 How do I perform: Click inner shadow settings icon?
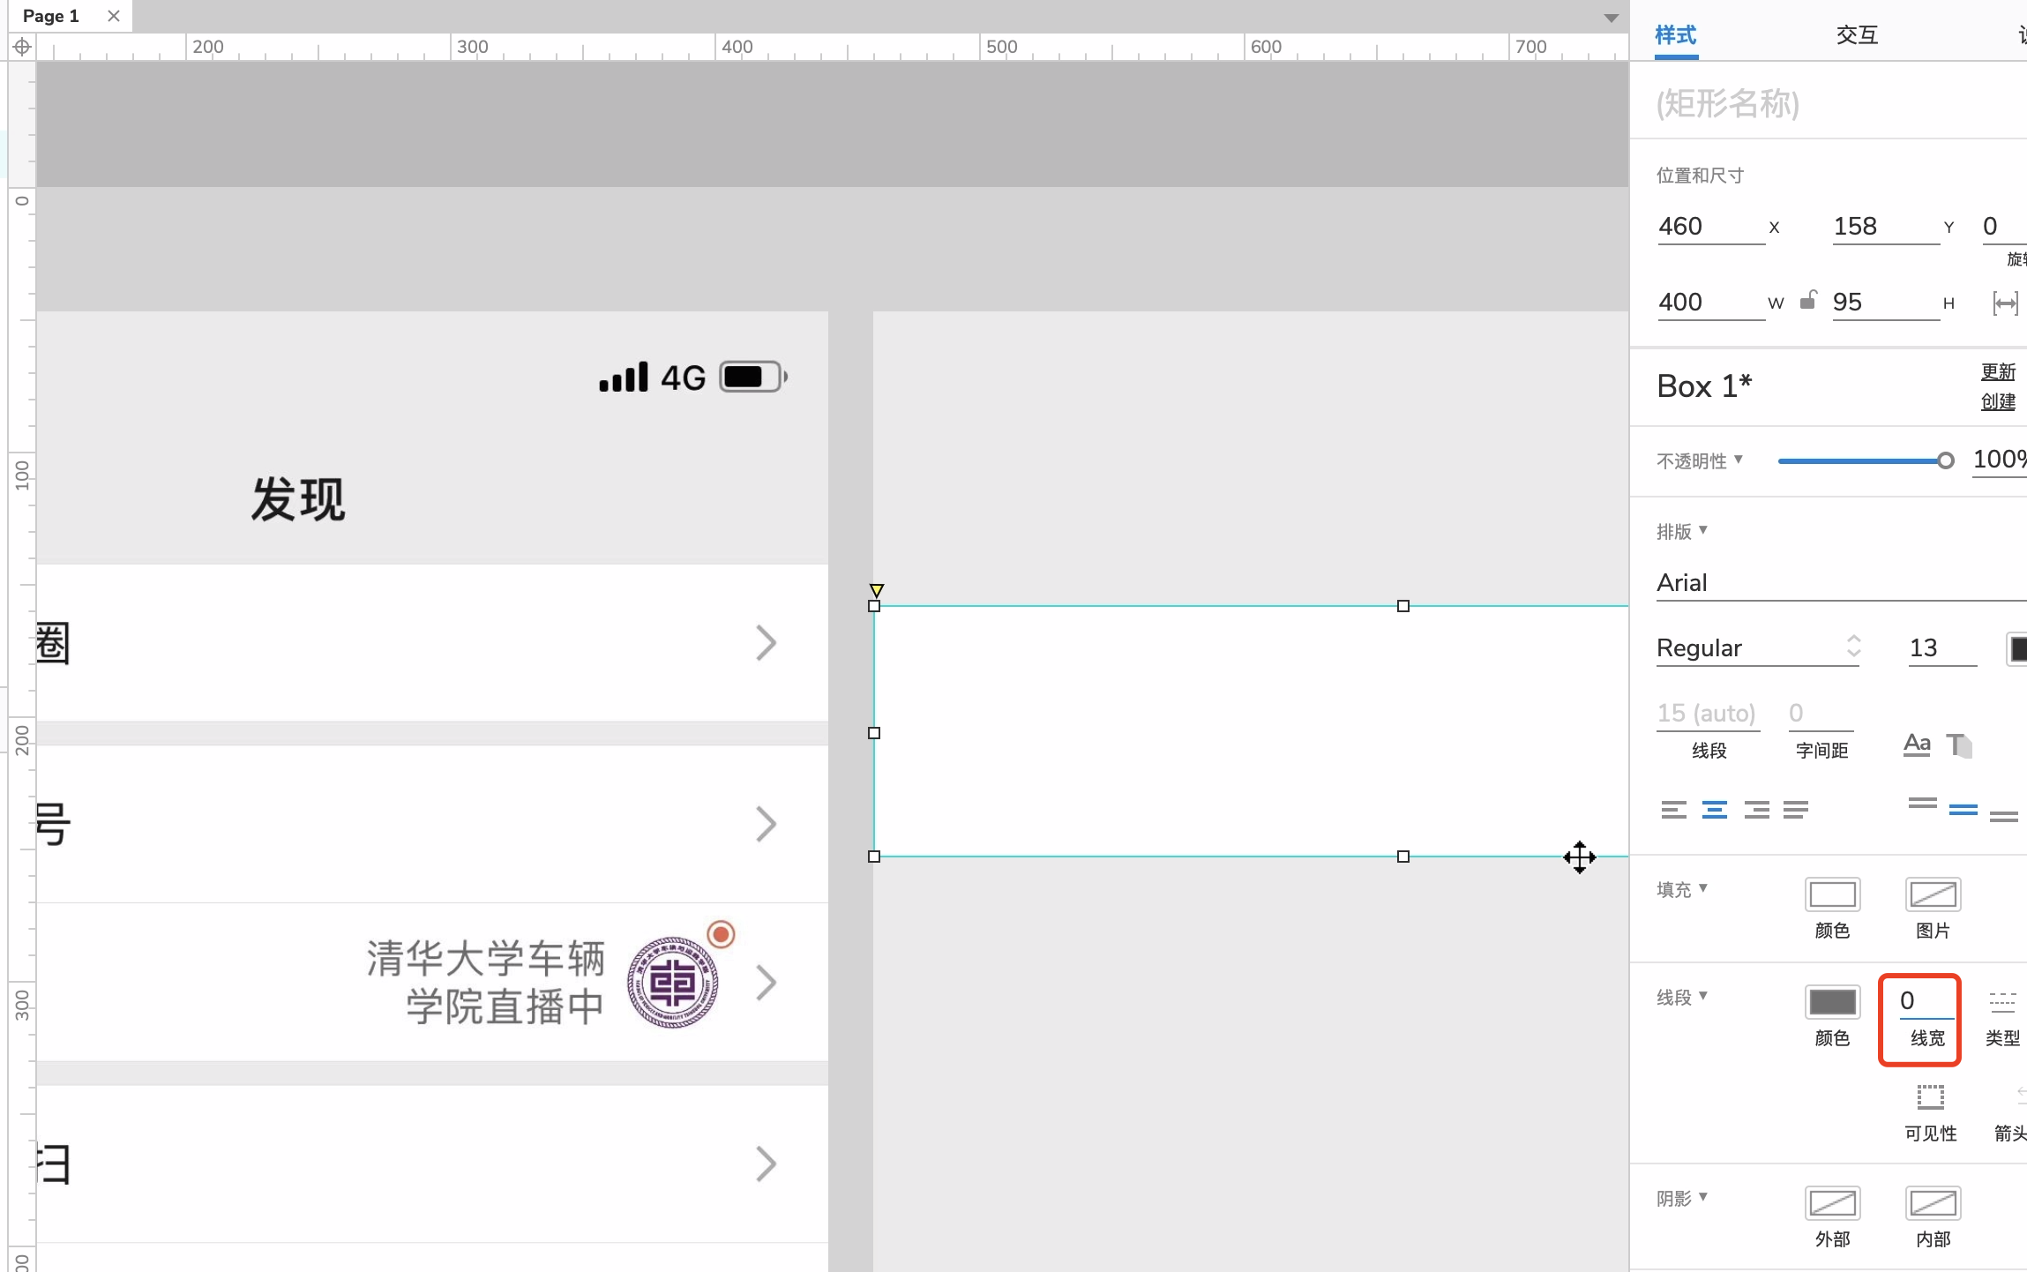click(1933, 1203)
